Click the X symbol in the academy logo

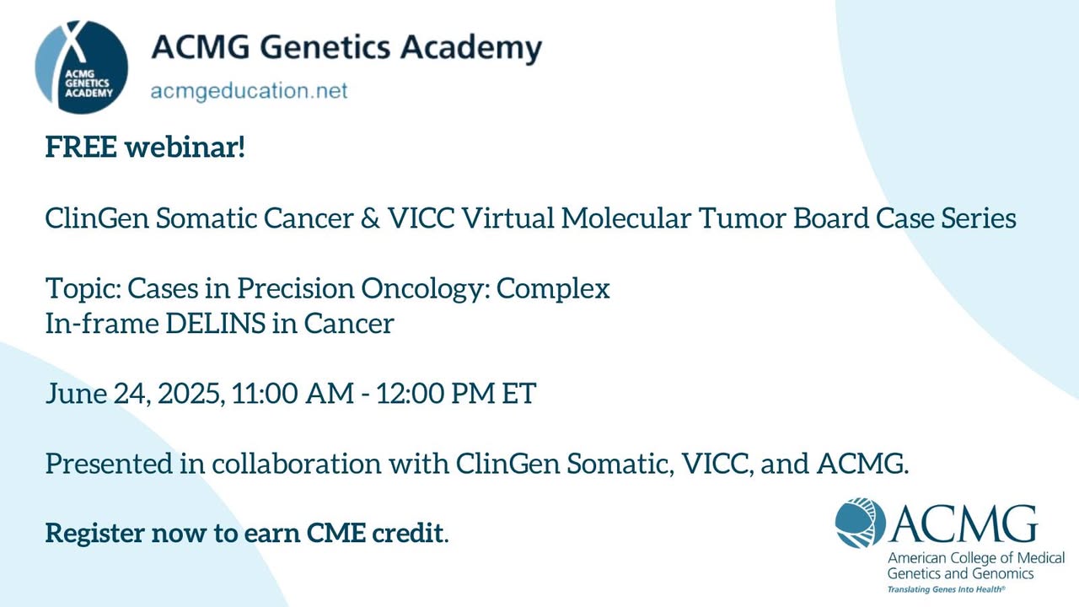coord(74,40)
